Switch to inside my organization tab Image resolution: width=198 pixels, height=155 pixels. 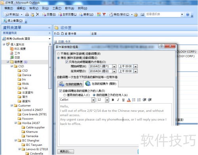pos(70,84)
